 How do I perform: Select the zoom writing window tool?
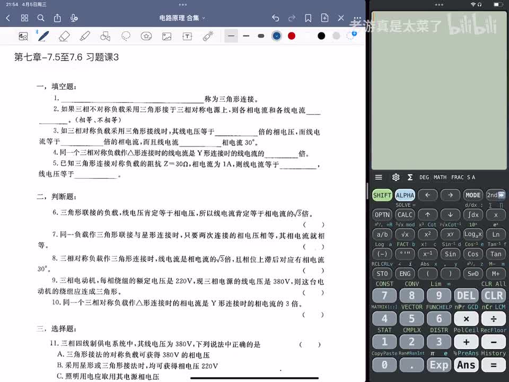point(23,36)
